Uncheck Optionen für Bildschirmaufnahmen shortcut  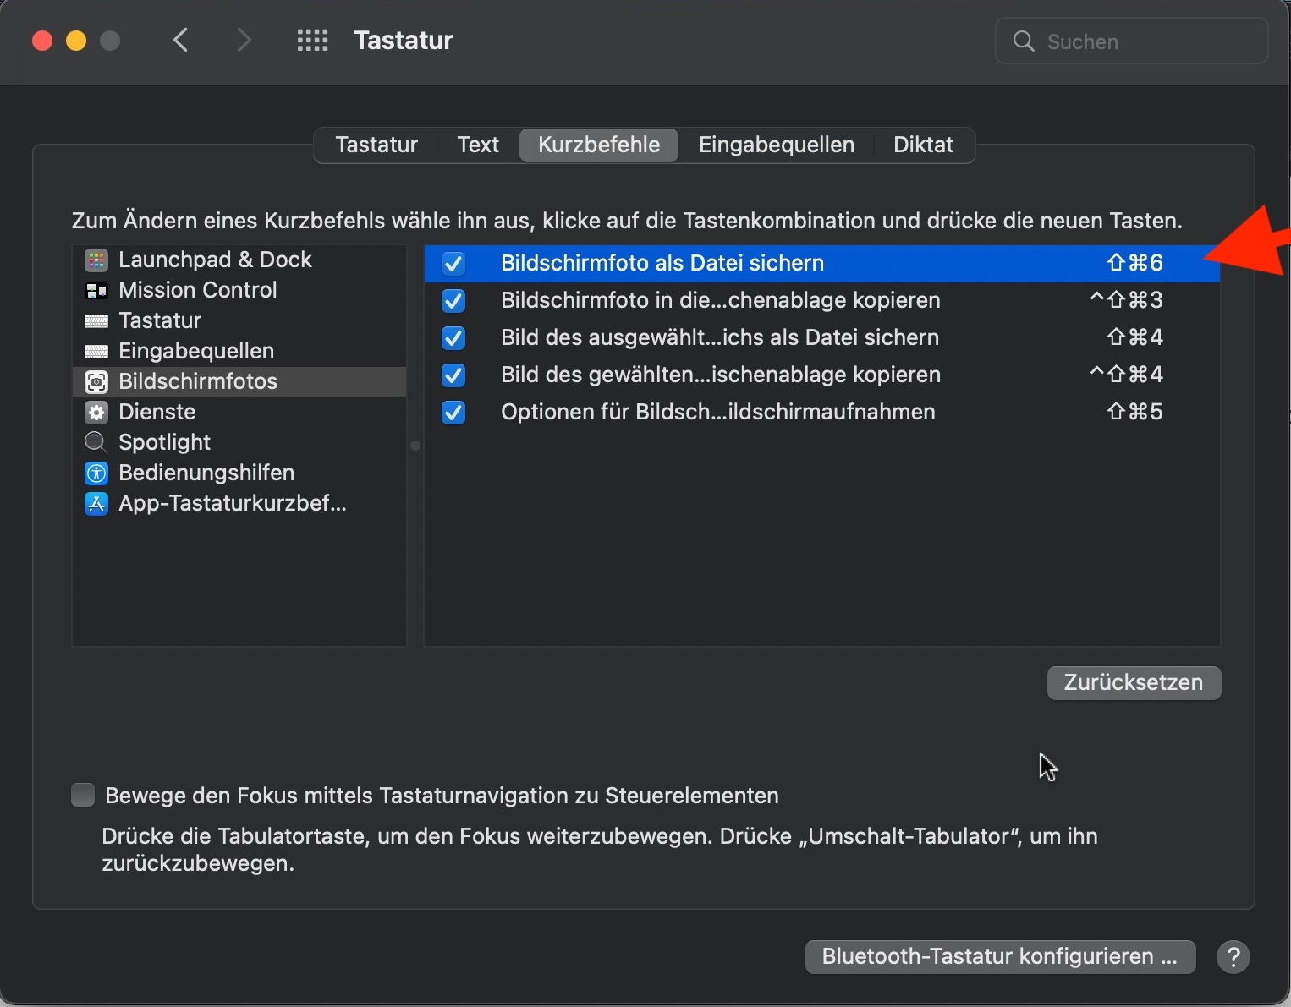click(x=453, y=413)
